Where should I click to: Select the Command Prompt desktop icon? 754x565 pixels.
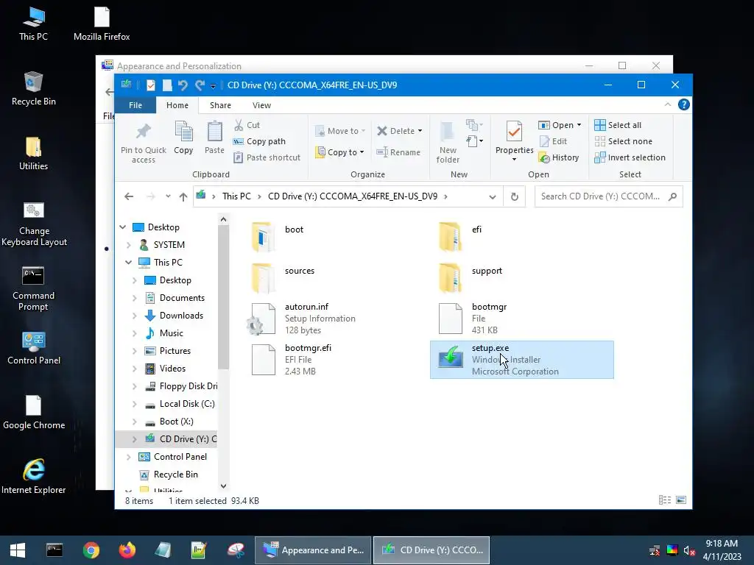[33, 288]
